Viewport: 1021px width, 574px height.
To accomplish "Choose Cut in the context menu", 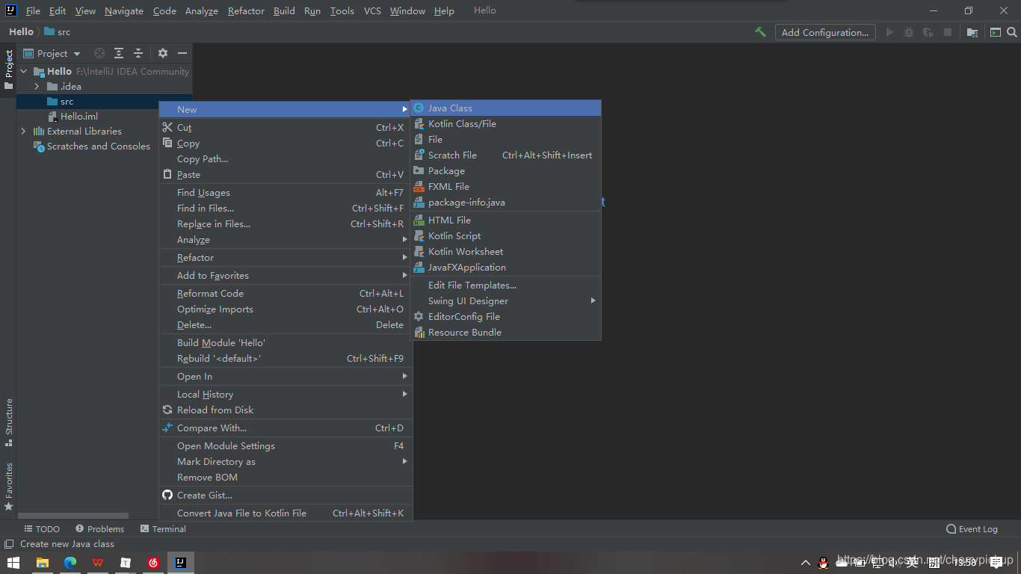I will click(x=285, y=127).
